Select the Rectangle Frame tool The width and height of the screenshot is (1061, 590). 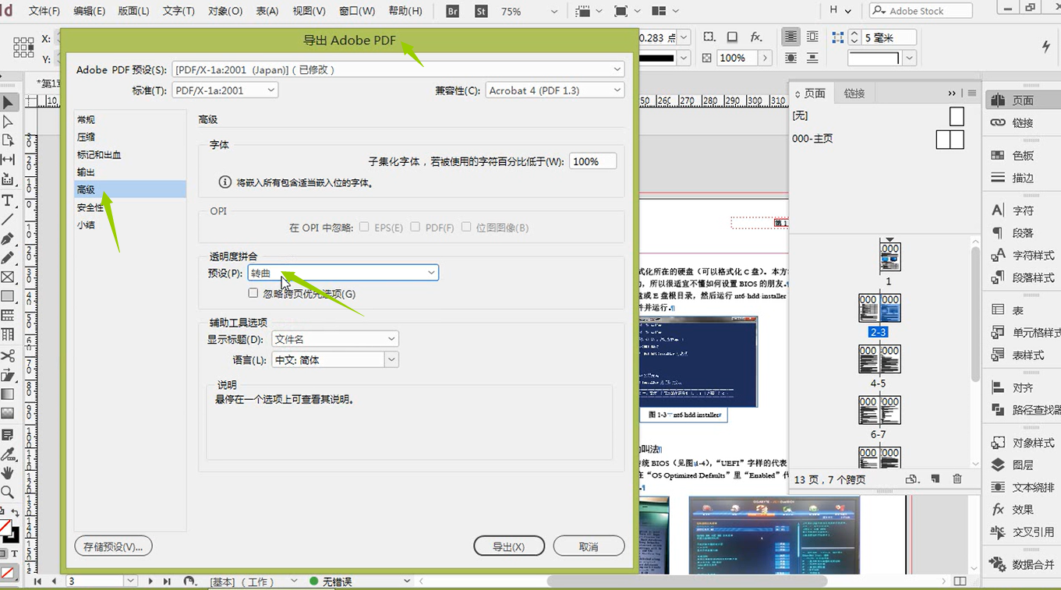click(8, 277)
